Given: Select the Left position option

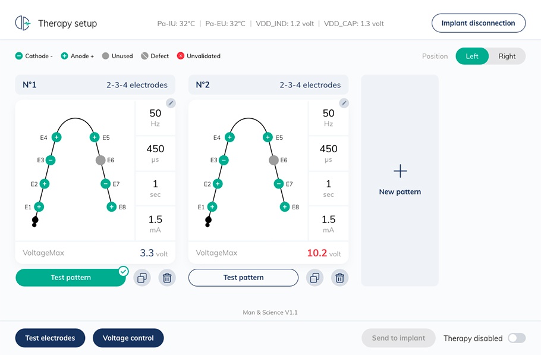Looking at the screenshot, I should [472, 56].
